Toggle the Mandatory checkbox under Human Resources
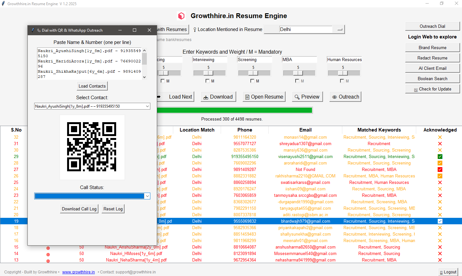This screenshot has height=276, width=462. 342,81
